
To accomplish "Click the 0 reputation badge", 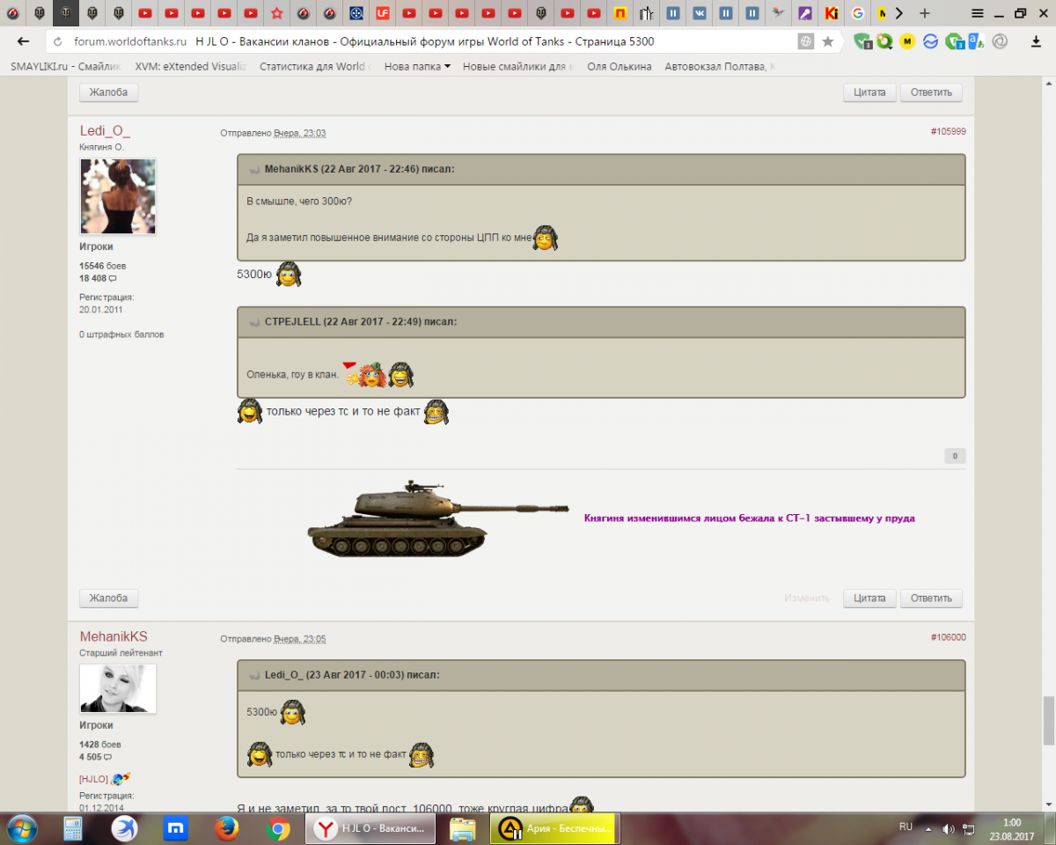I will 955,456.
